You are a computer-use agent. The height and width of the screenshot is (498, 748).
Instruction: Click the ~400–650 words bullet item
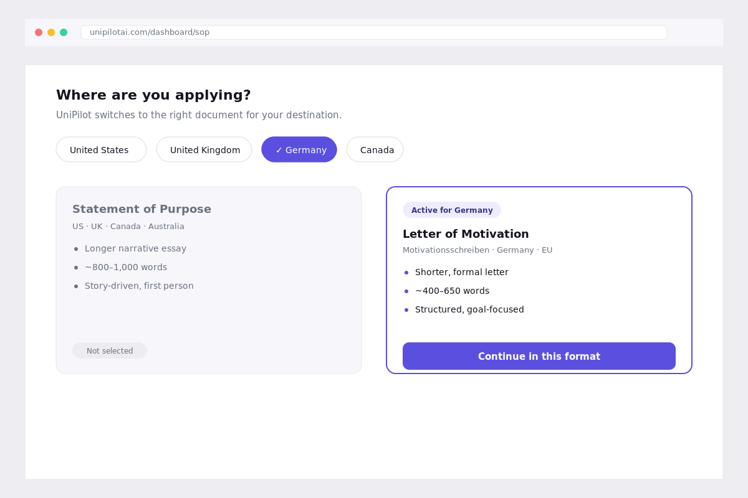(x=452, y=291)
